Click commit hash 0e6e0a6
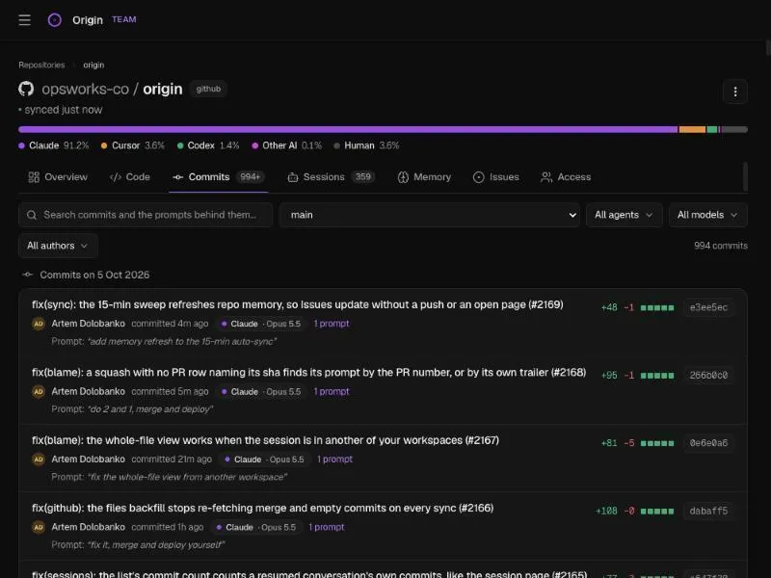The image size is (771, 578). click(x=708, y=443)
